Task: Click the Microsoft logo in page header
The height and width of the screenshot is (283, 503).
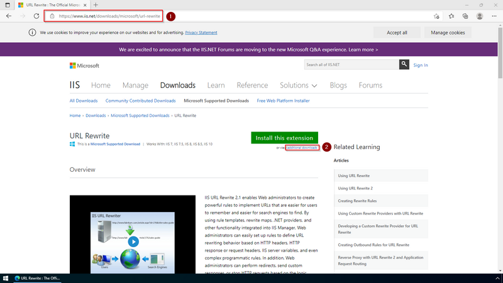Action: [84, 65]
